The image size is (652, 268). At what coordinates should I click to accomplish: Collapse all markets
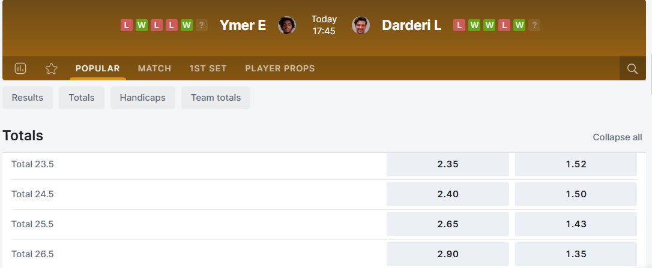tap(617, 137)
